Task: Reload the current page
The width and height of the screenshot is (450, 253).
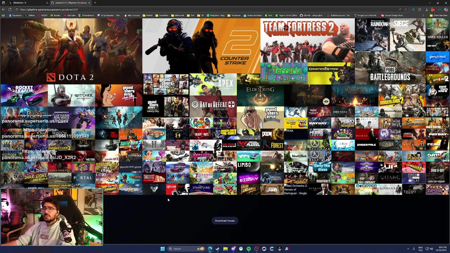Action: [x=10, y=9]
